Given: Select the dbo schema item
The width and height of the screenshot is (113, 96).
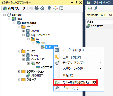Looking at the screenshot, I should tap(43, 43).
